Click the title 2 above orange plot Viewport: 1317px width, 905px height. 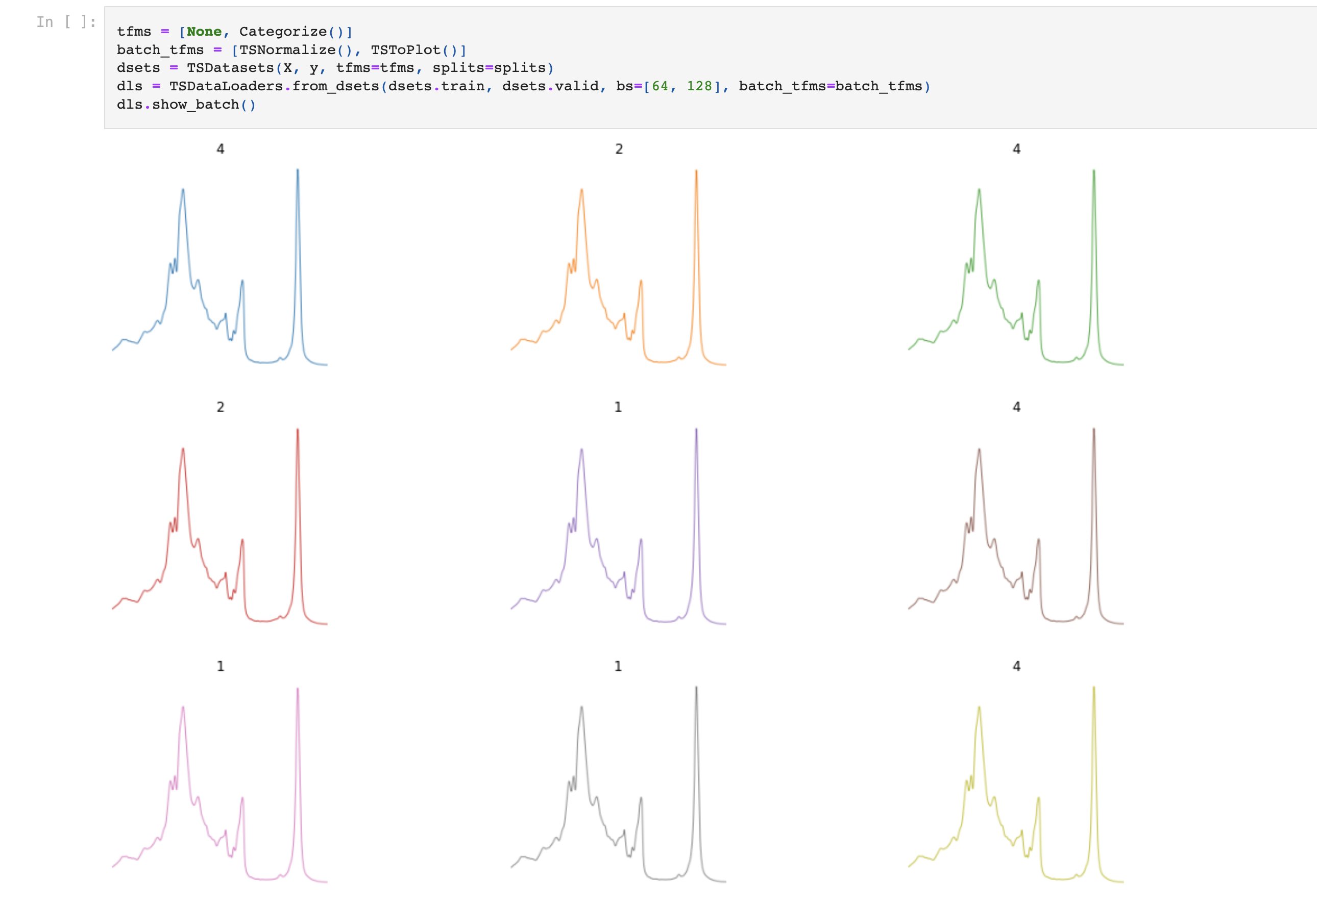point(619,149)
